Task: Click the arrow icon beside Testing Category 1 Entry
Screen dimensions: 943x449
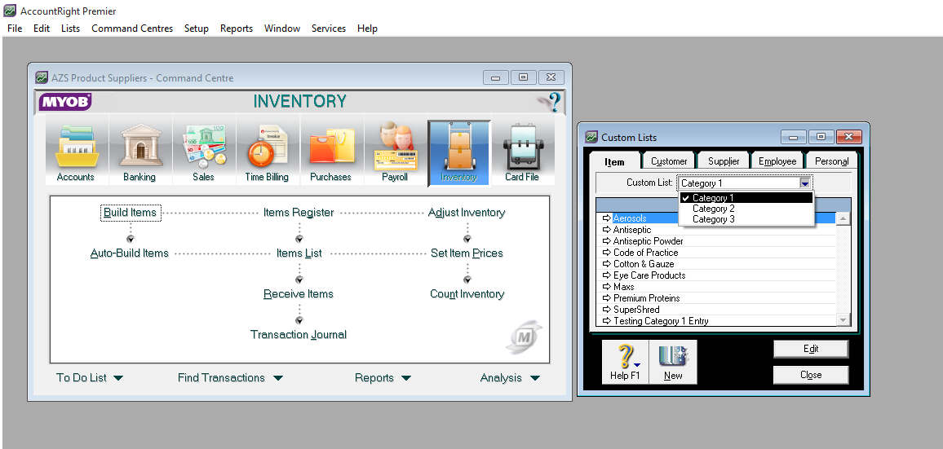Action: tap(606, 321)
